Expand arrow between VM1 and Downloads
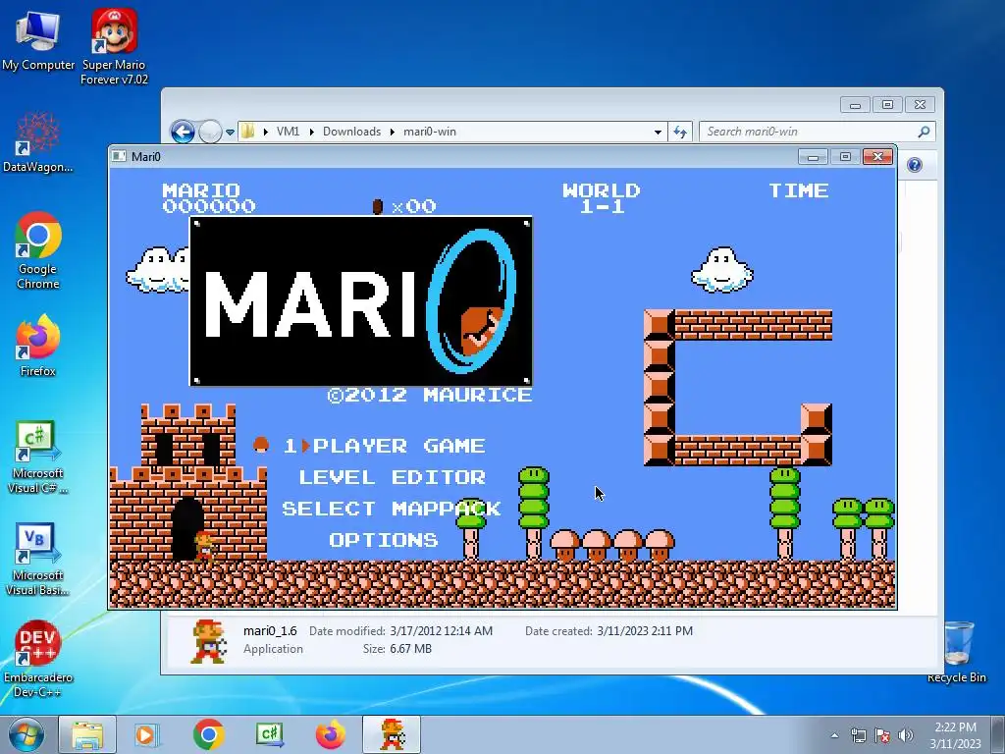Viewport: 1005px width, 754px height. (311, 132)
